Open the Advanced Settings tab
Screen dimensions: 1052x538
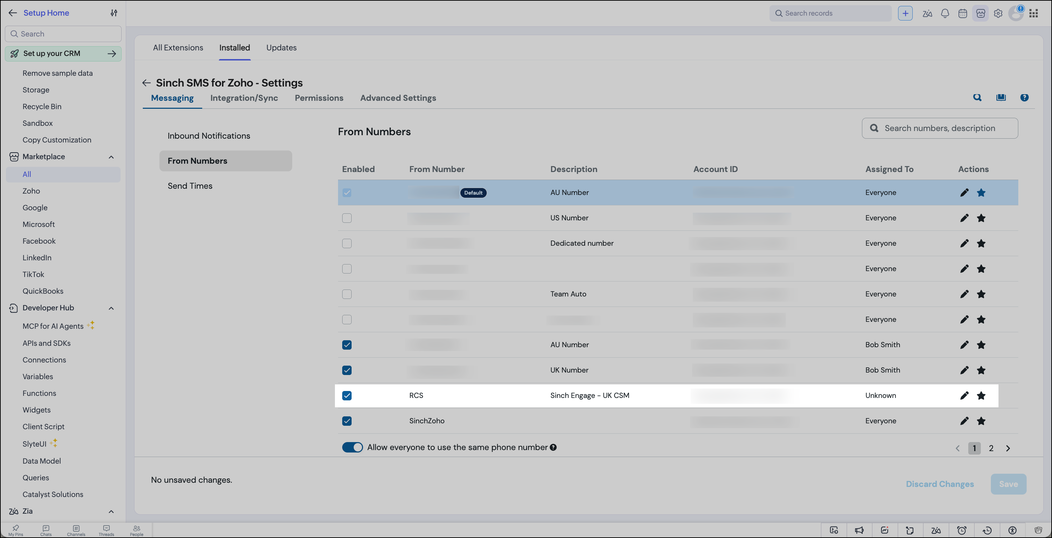[398, 98]
